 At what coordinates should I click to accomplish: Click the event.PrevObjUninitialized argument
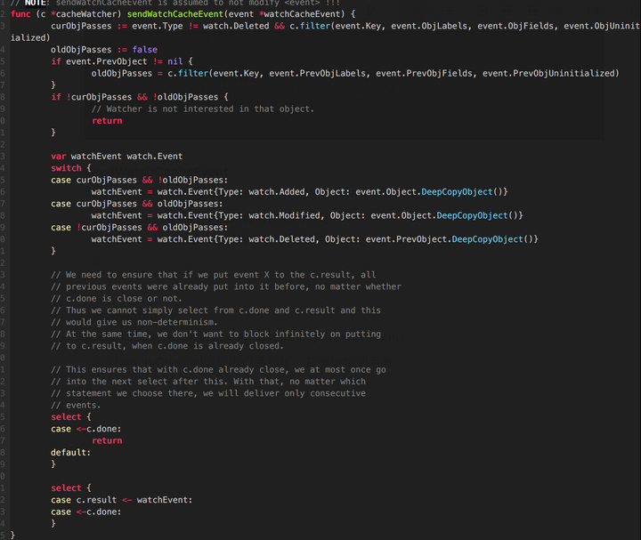[548, 74]
